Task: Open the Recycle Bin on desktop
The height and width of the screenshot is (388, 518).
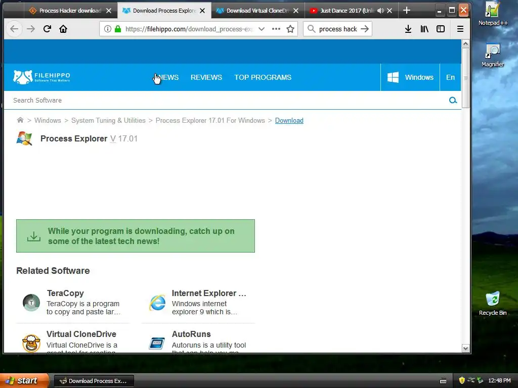Action: click(x=493, y=304)
